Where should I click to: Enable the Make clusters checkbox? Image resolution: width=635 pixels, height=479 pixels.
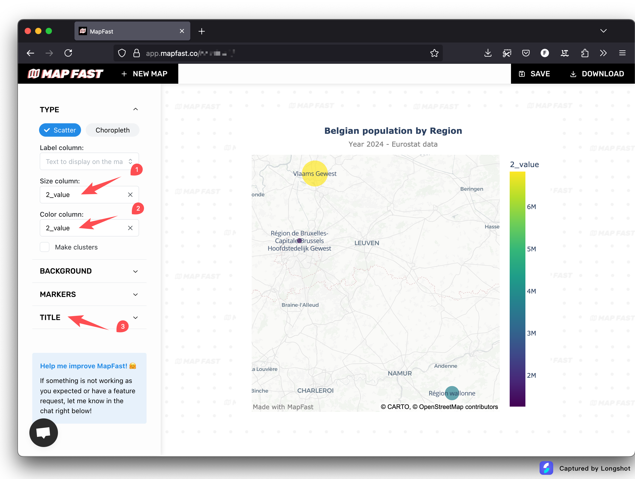coord(45,247)
